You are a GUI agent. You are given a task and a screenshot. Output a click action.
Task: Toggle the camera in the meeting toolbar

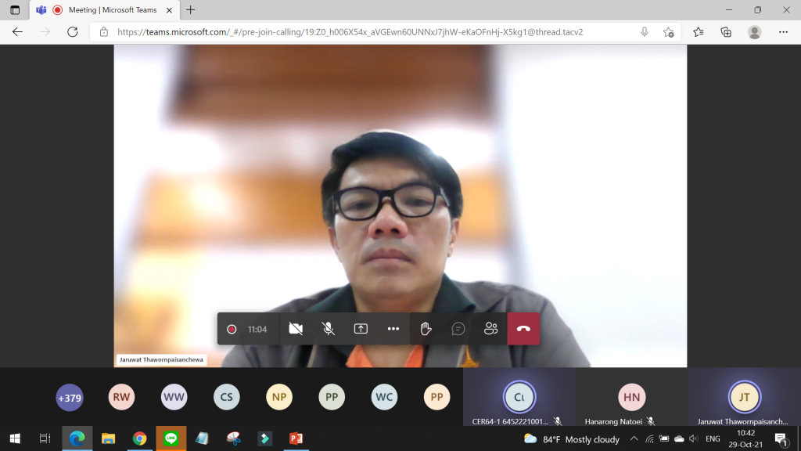point(296,329)
